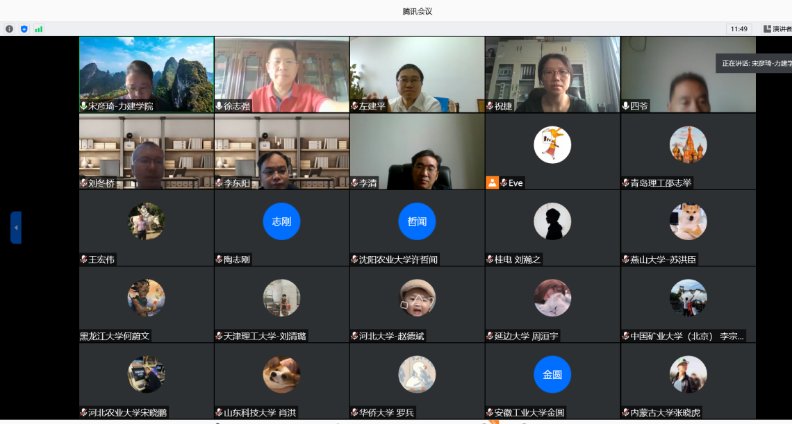The height and width of the screenshot is (424, 792).
Task: Open the meeting info icon
Action: tap(9, 29)
